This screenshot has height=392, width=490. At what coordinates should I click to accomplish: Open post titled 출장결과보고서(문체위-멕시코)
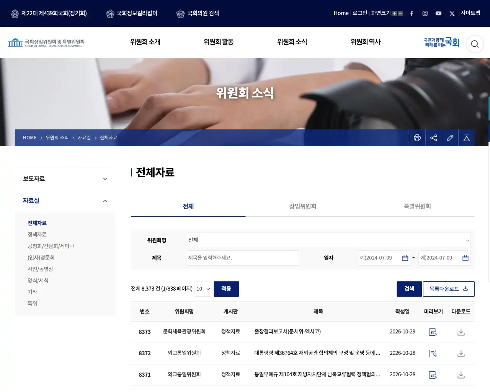287,332
